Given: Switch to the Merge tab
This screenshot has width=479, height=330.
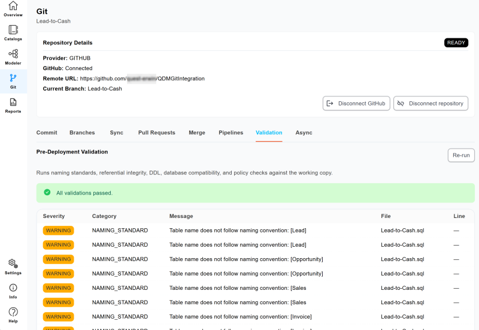Looking at the screenshot, I should (x=197, y=132).
